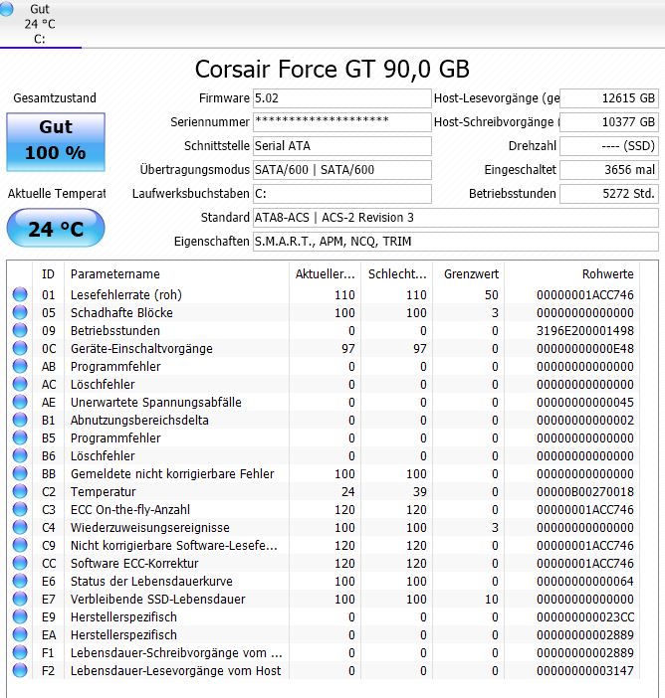Viewport: 665px width, 698px height.
Task: Select the C: drive tab showing Gut 24 °C
Action: (x=40, y=24)
